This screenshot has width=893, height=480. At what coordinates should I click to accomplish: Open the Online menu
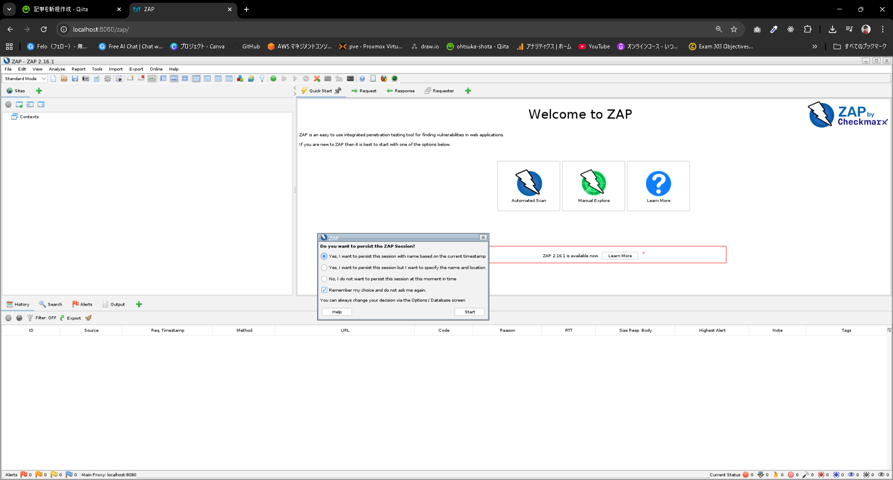(156, 69)
